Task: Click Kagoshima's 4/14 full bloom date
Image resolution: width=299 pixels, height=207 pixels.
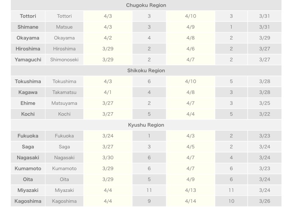Action: tap(191, 201)
